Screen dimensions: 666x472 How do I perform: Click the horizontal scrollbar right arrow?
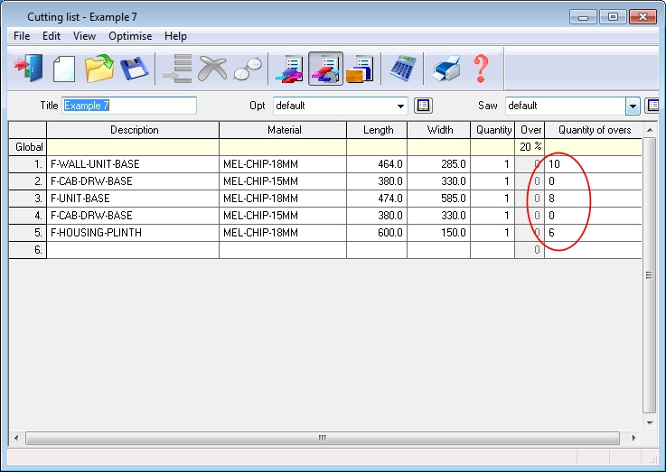pos(633,438)
